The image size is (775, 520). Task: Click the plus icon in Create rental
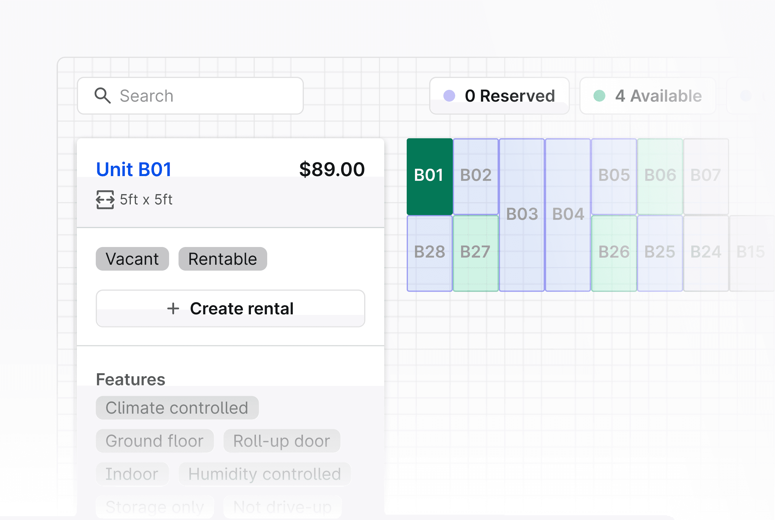[173, 309]
